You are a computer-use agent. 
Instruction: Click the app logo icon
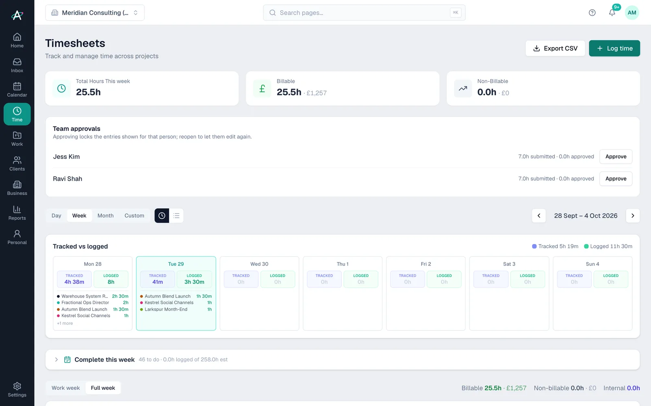(17, 15)
